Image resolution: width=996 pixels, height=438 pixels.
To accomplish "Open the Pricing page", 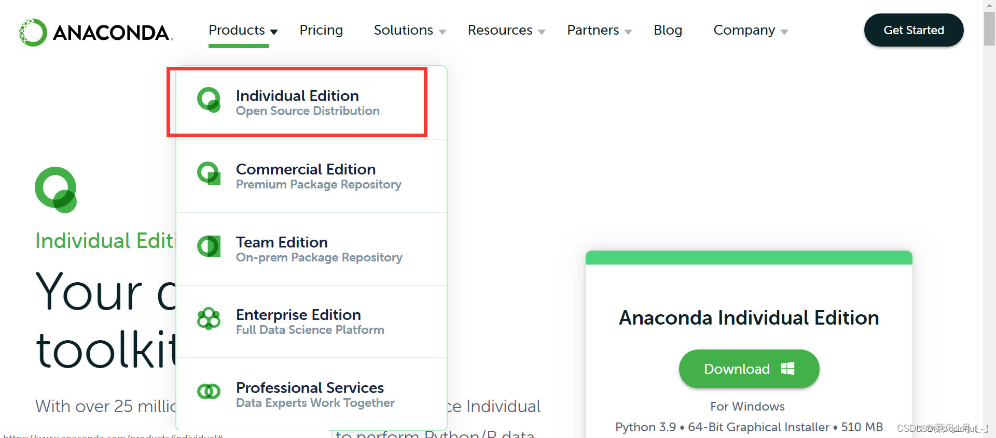I will pos(321,31).
